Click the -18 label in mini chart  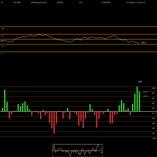tap(101, 153)
